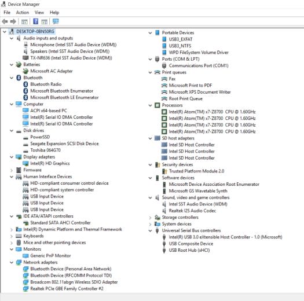Select Broadcom 802.11abgn Wireless SDIO Adapter

(x=74, y=282)
